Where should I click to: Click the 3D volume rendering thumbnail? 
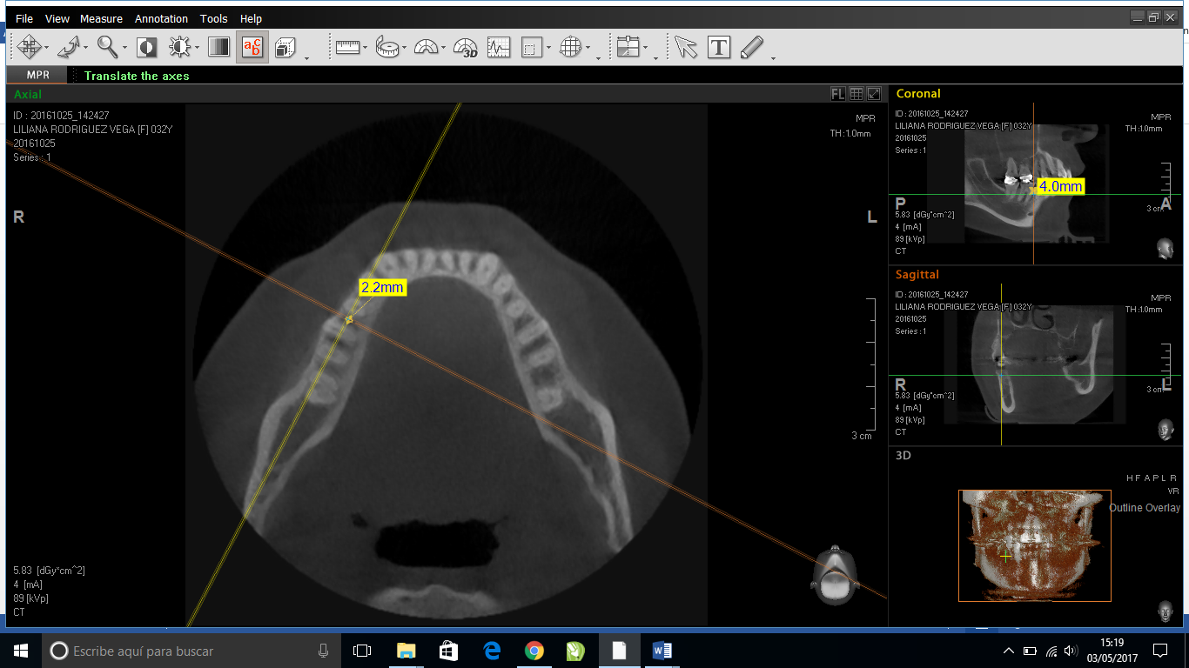pos(1034,545)
